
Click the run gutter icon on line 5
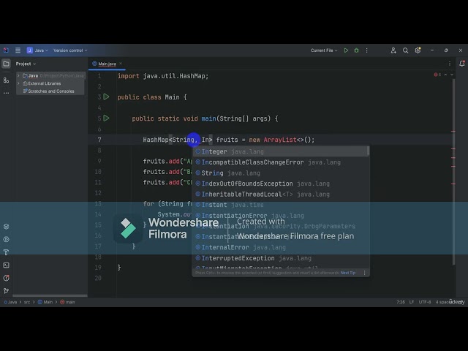point(106,118)
